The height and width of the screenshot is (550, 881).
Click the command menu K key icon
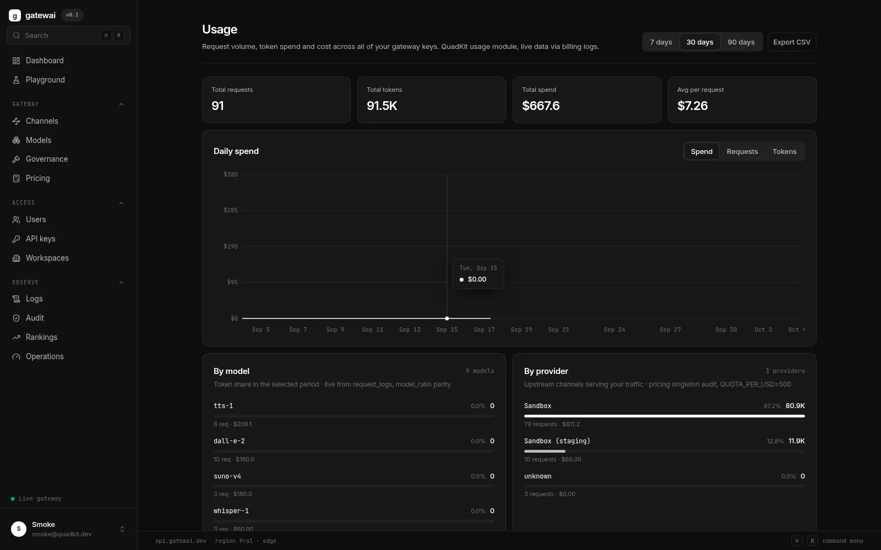point(812,541)
